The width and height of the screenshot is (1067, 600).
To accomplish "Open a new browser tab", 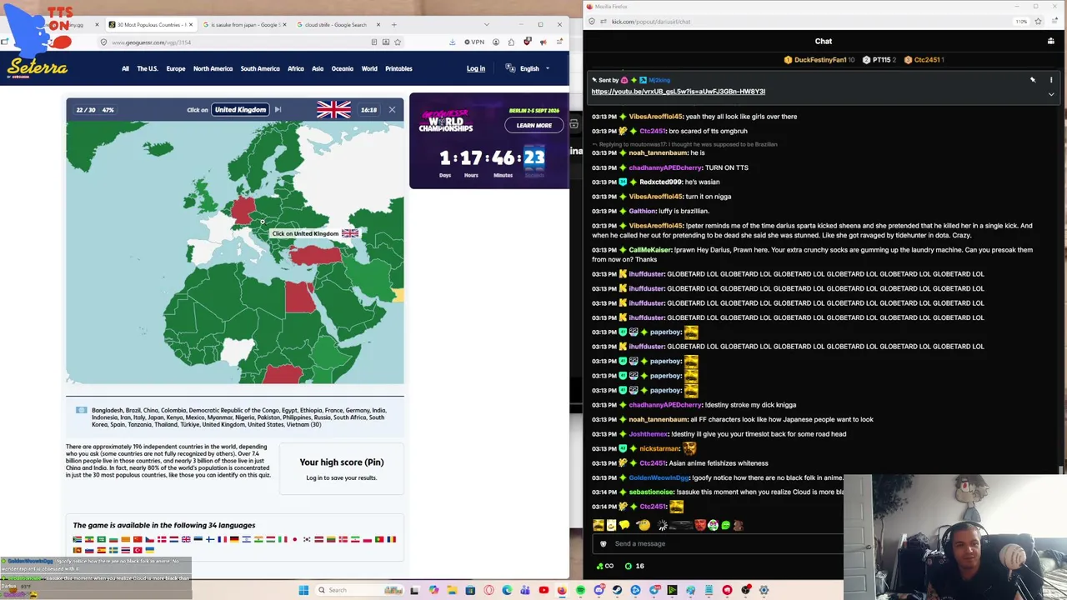I will pyautogui.click(x=394, y=24).
